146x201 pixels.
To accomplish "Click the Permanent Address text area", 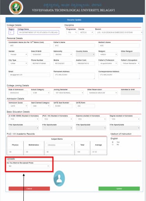I will coord(74,76).
